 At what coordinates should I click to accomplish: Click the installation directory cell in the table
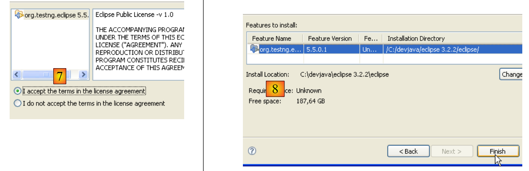tap(432, 49)
